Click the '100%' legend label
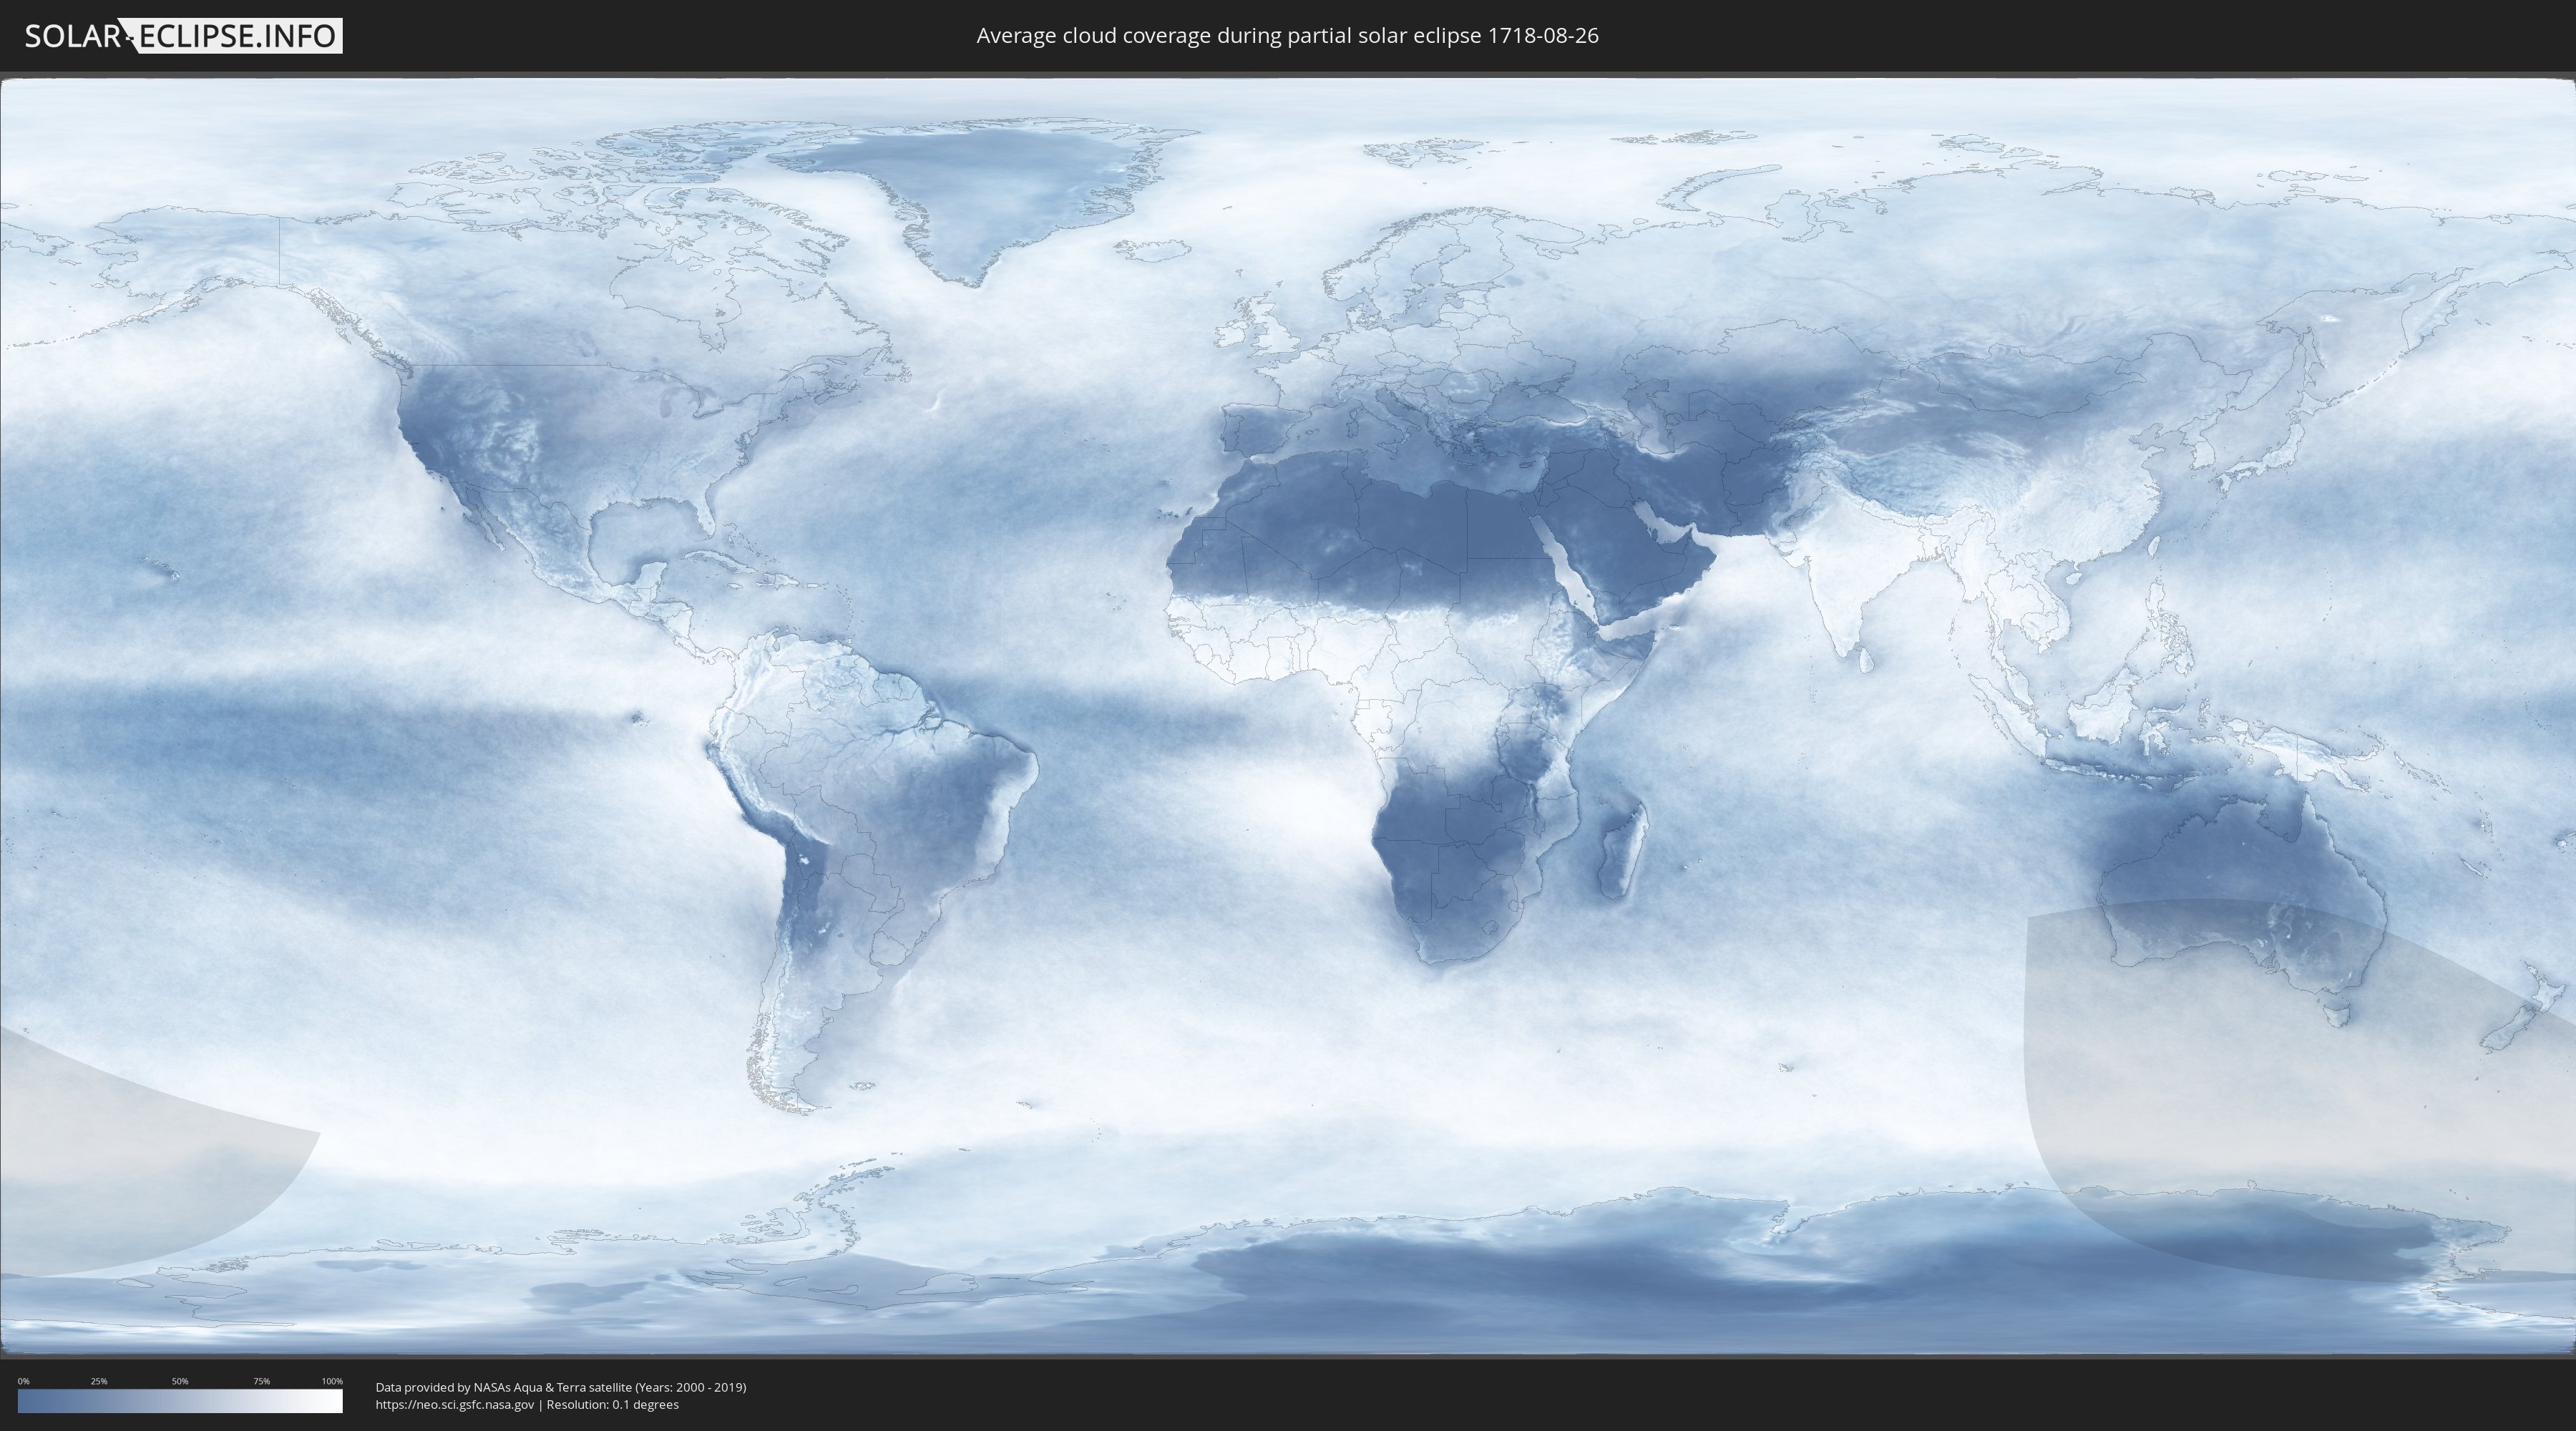This screenshot has width=2576, height=1431. click(332, 1381)
